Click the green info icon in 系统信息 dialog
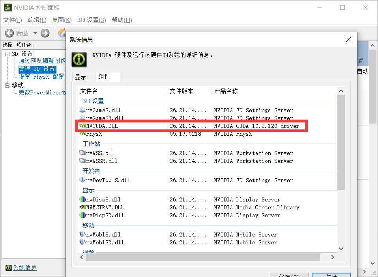378x277 pixels. coord(79,59)
